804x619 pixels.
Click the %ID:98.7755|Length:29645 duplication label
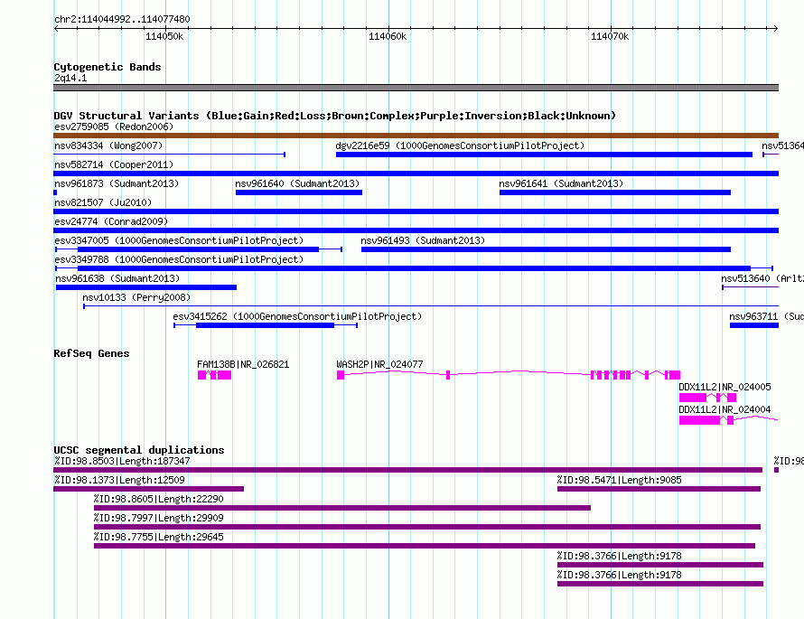[x=158, y=537]
